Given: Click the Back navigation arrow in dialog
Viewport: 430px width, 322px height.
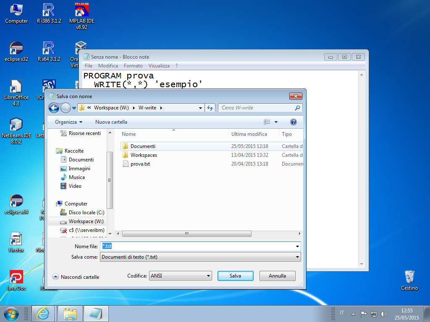Looking at the screenshot, I should [54, 108].
